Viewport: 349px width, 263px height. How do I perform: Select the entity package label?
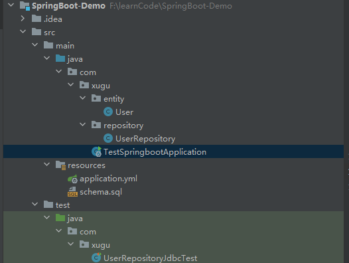pyautogui.click(x=114, y=99)
